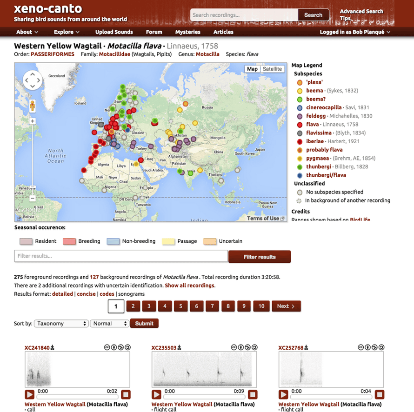Click the Search button
The width and height of the screenshot is (414, 412).
314,15
